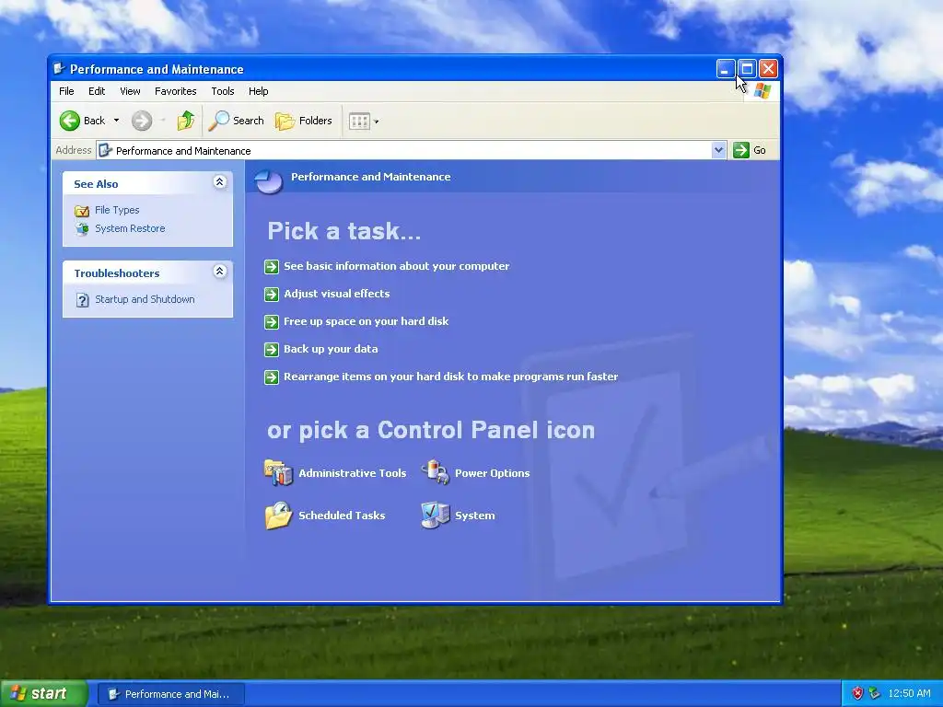The height and width of the screenshot is (707, 943).
Task: Click the title bar window icon
Action: [59, 68]
